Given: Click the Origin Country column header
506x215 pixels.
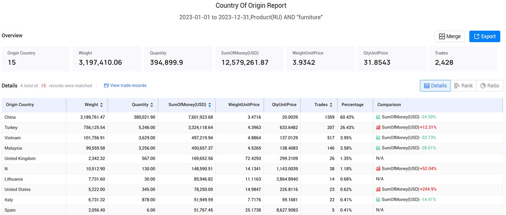Looking at the screenshot, I should [34, 105].
